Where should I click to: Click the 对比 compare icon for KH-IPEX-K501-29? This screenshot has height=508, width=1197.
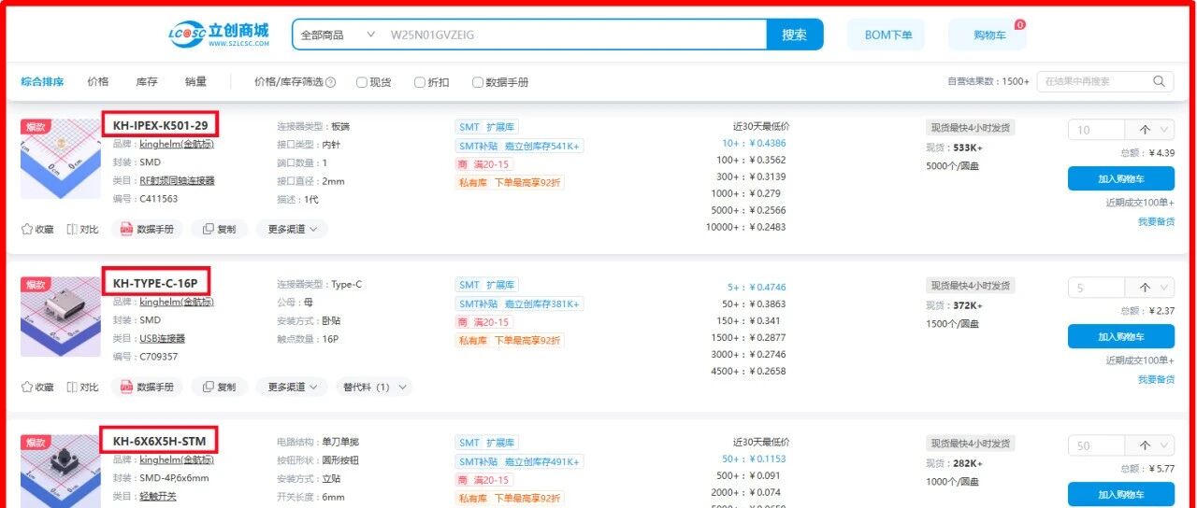pyautogui.click(x=72, y=229)
